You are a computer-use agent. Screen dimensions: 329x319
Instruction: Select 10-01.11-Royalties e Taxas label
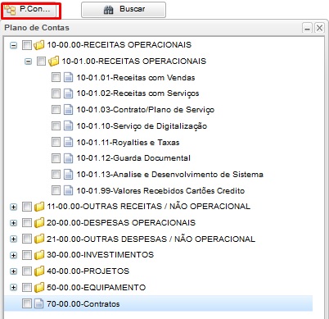click(x=128, y=143)
